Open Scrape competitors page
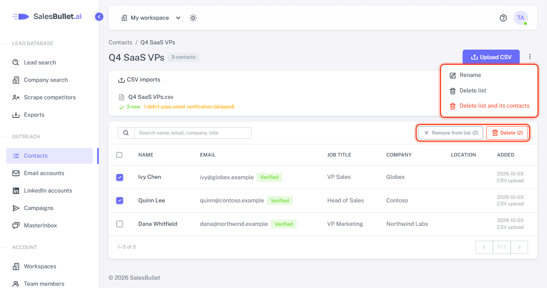 pyautogui.click(x=49, y=97)
